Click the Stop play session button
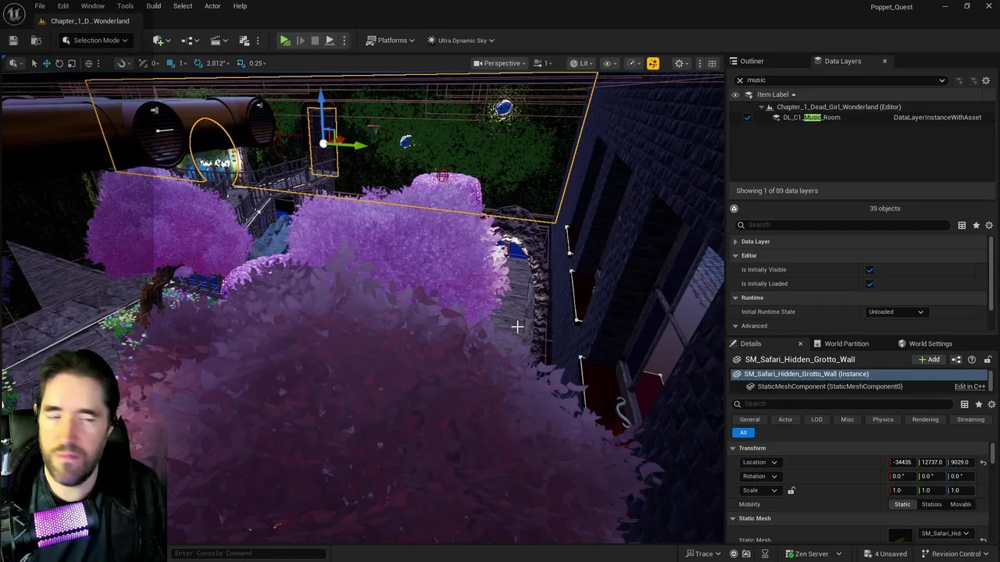The image size is (1000, 562). click(x=315, y=41)
